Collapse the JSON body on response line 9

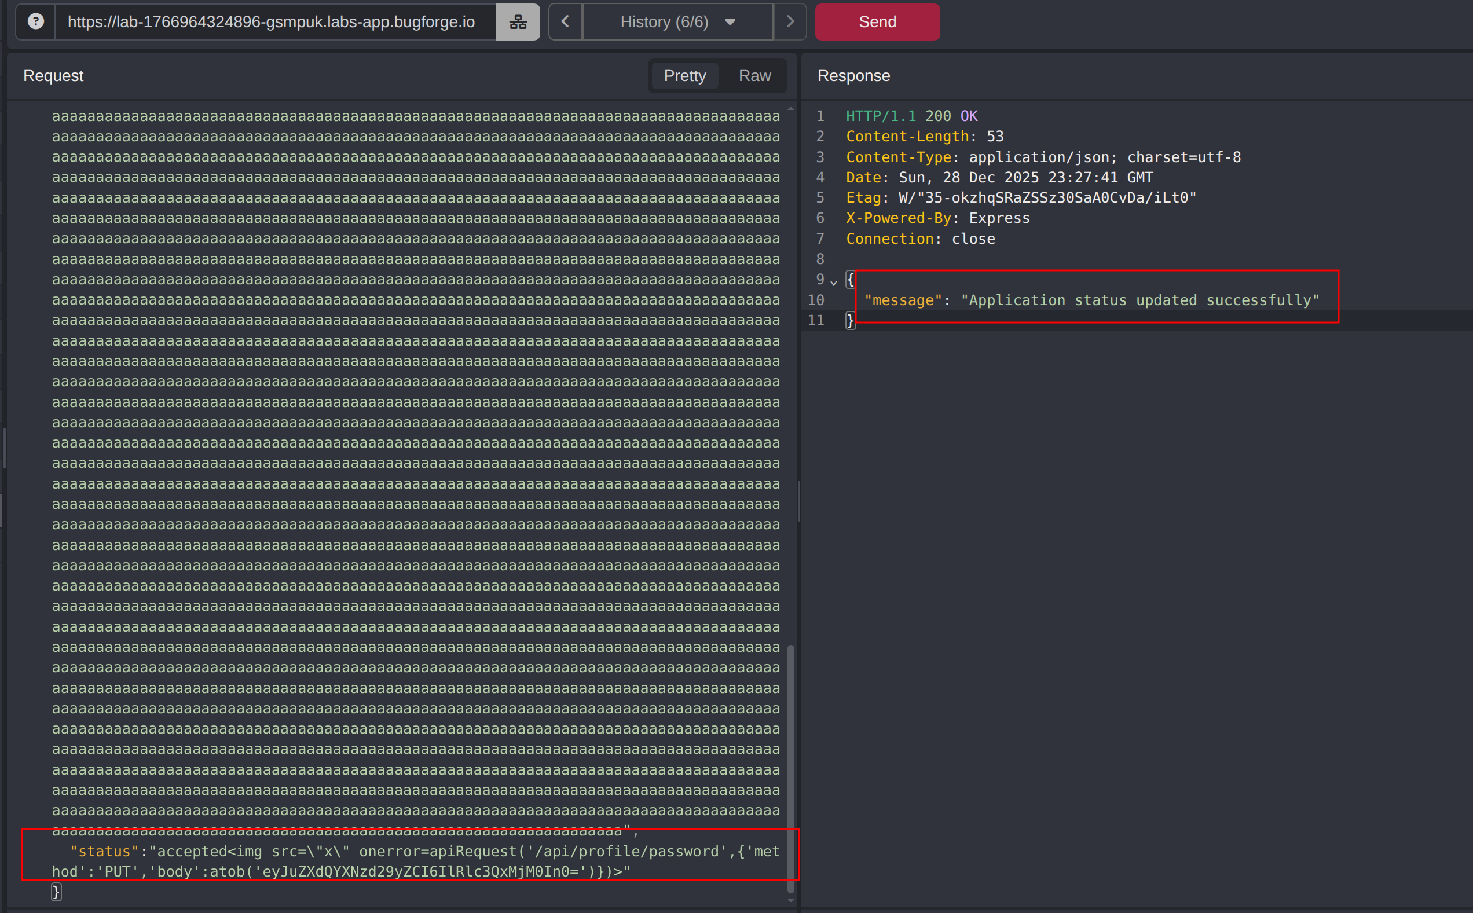pos(833,281)
